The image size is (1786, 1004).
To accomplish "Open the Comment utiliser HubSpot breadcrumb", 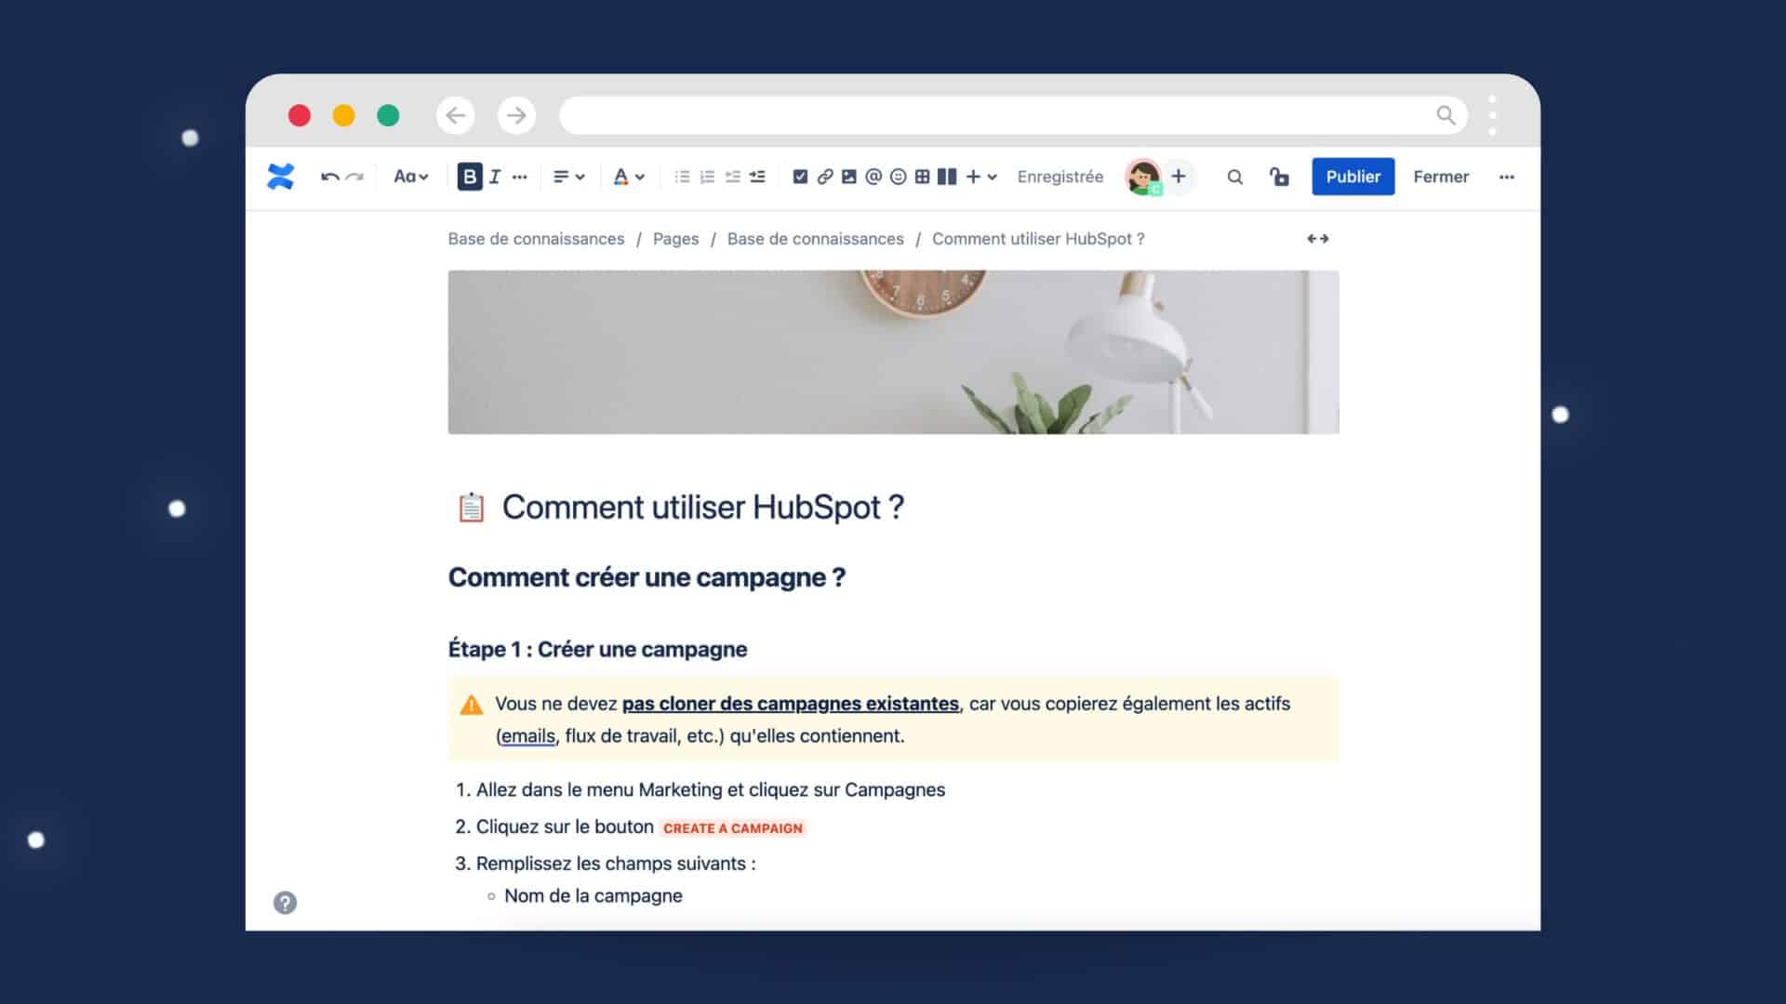I will click(1038, 239).
